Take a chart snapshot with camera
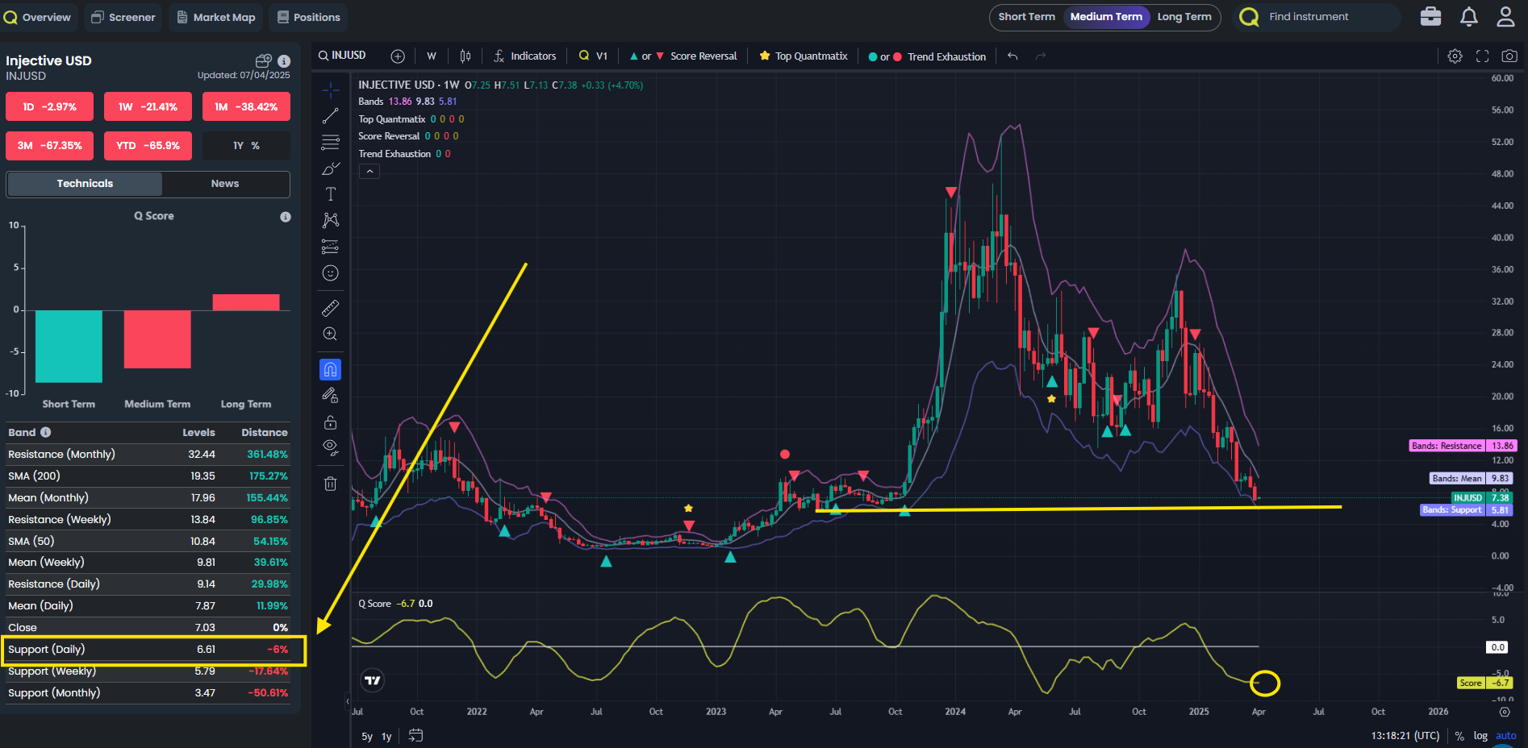 tap(1509, 56)
